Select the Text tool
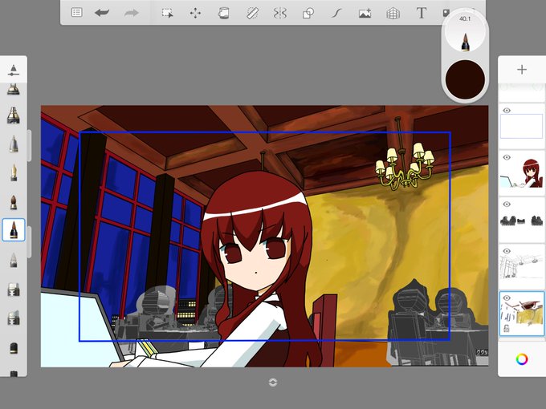This screenshot has height=409, width=546. 422,13
